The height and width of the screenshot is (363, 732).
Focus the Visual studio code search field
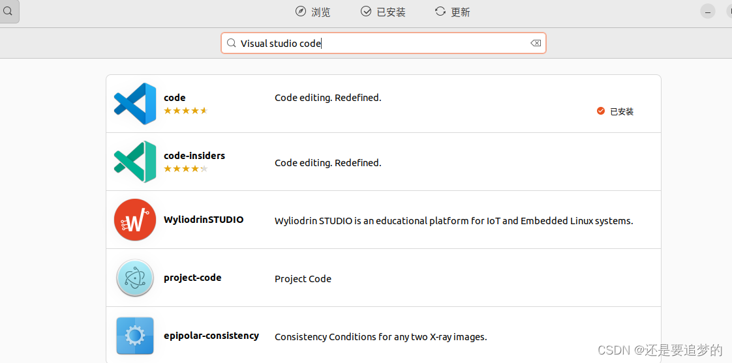[x=383, y=44]
